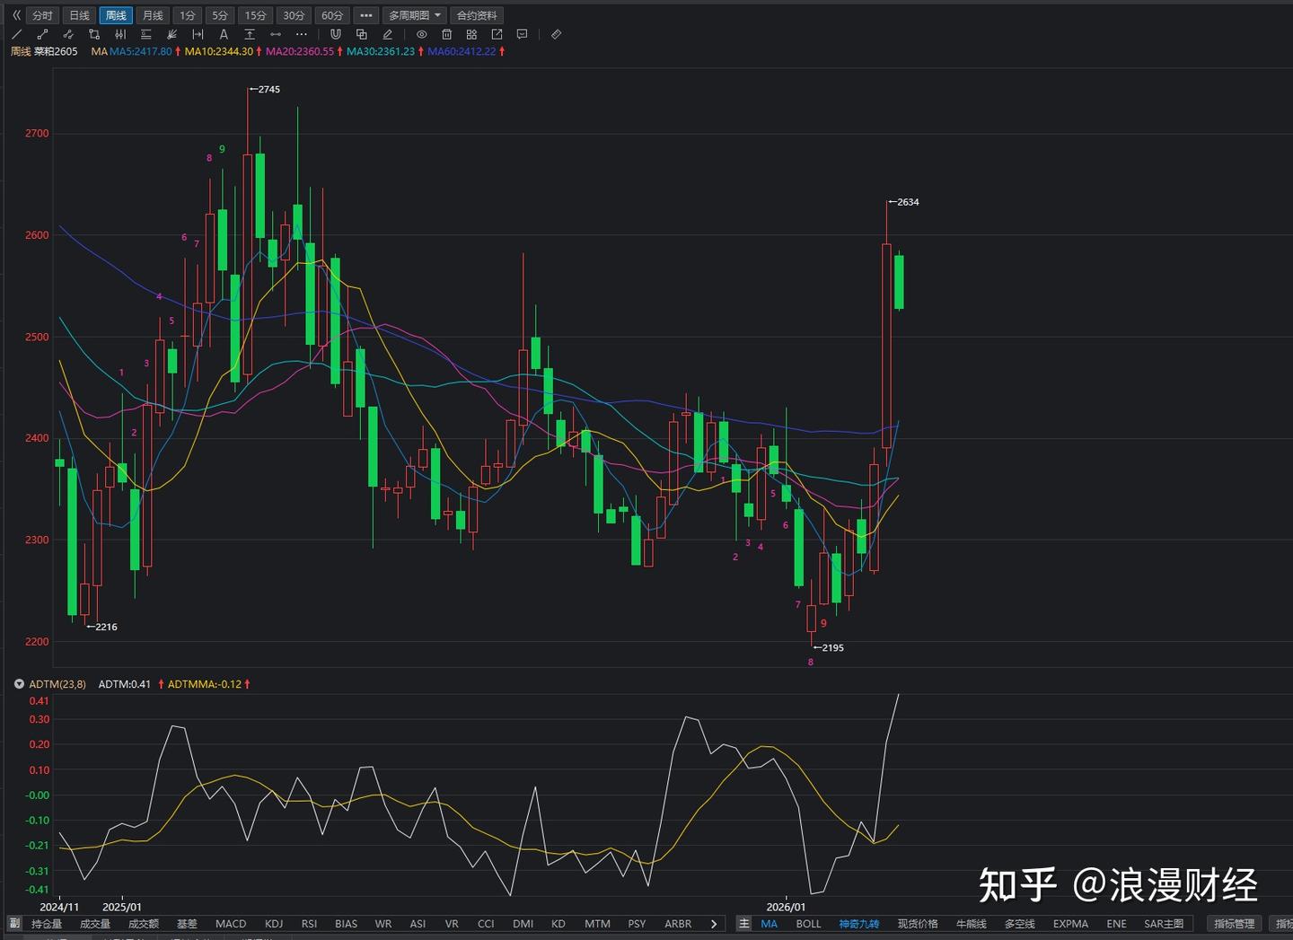Toggle the magnet snap tool
Image resolution: width=1293 pixels, height=940 pixels.
pyautogui.click(x=336, y=34)
